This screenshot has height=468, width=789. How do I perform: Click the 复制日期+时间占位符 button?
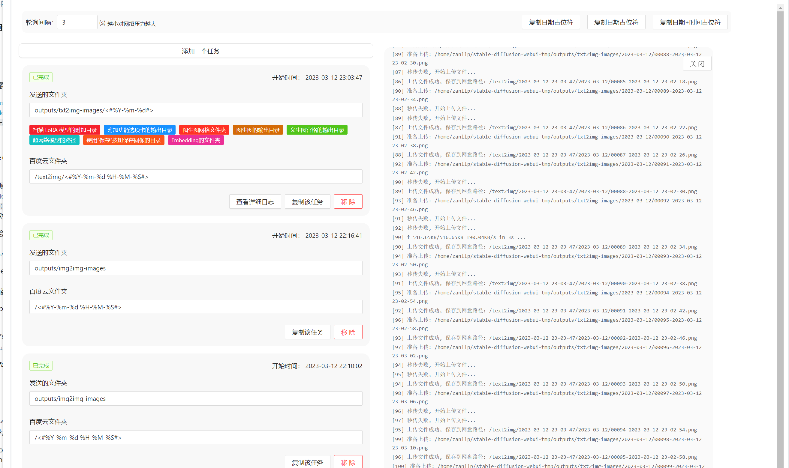pos(690,22)
